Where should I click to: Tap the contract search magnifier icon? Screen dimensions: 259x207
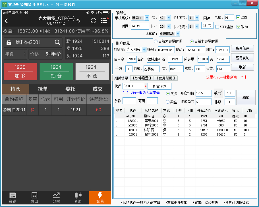57,42
